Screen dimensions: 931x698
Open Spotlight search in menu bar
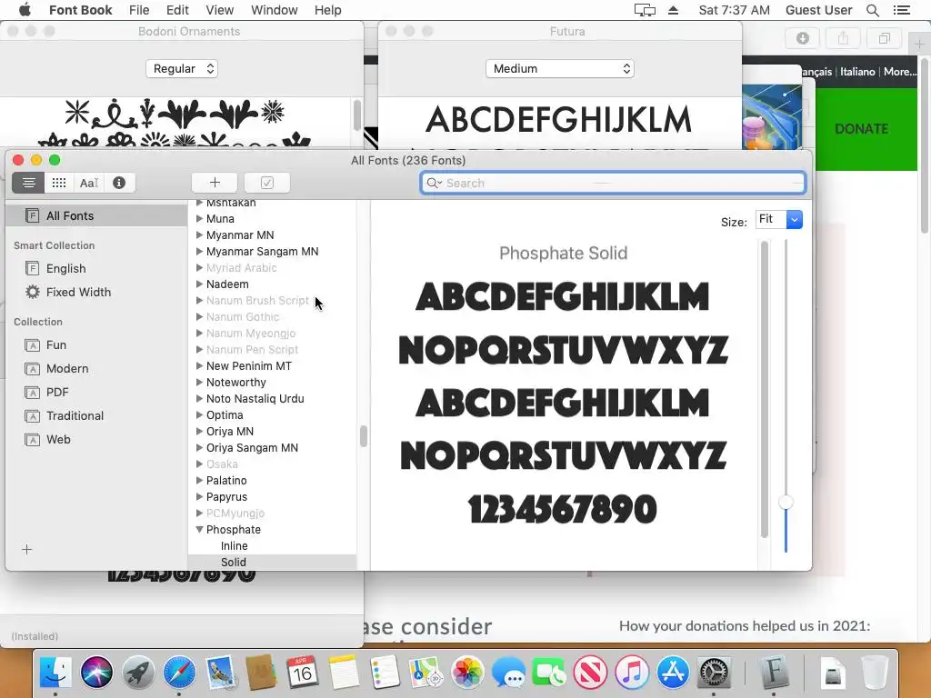point(872,10)
